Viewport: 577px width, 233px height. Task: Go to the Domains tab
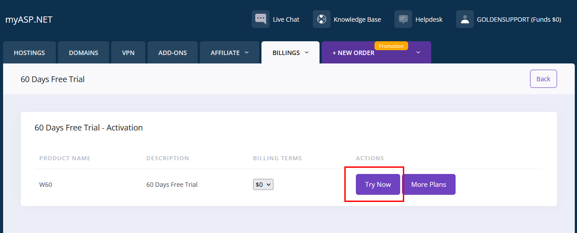(x=83, y=53)
